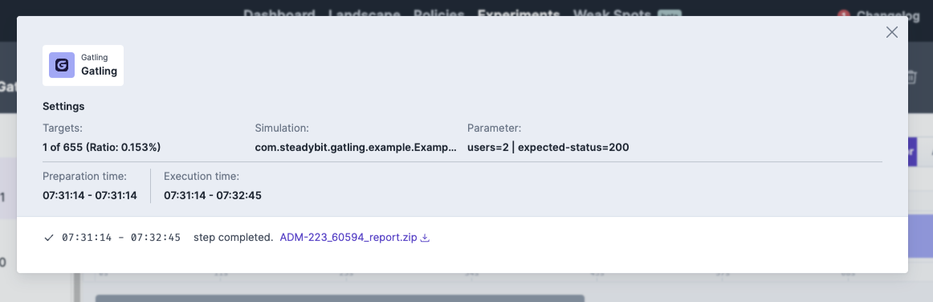This screenshot has height=302, width=933.
Task: Switch to the Landscape tab
Action: tap(365, 14)
